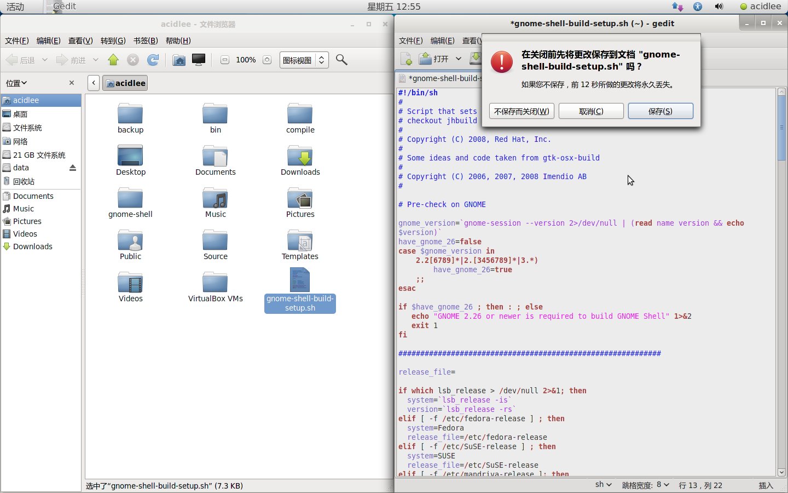
Task: Open the 位置 sidebar selector dropdown
Action: click(16, 83)
